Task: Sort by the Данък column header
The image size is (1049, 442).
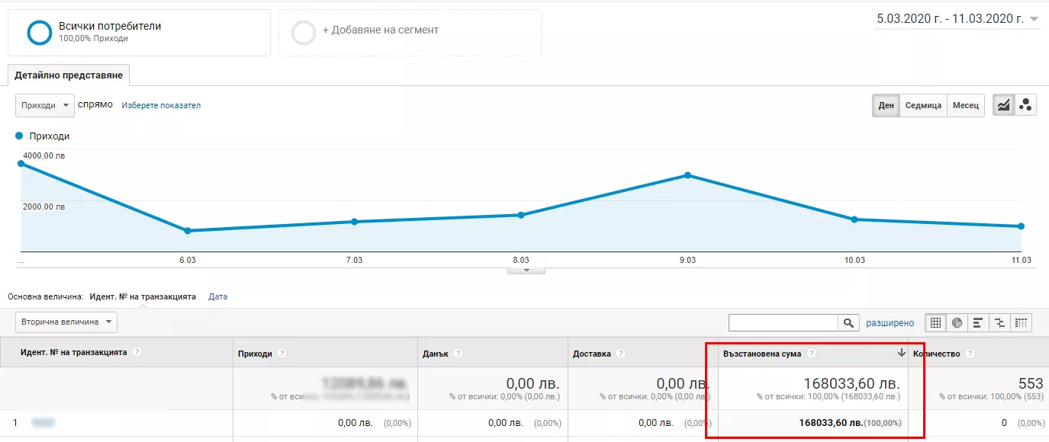Action: point(435,354)
